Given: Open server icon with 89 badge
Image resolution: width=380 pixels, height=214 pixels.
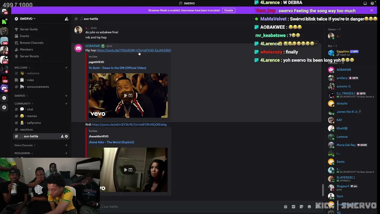Looking at the screenshot, I should click(4, 88).
